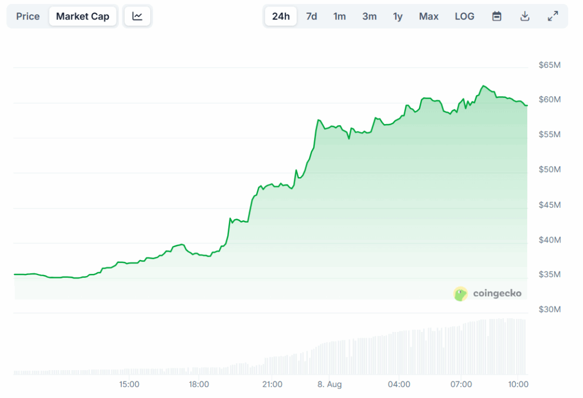The image size is (583, 398).
Task: Download the chart data
Action: pyautogui.click(x=525, y=16)
